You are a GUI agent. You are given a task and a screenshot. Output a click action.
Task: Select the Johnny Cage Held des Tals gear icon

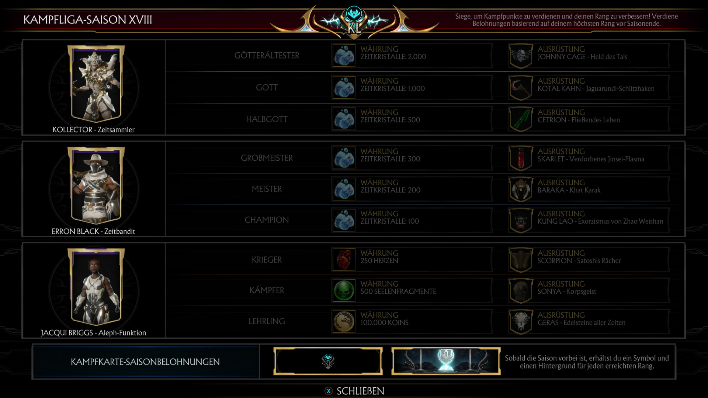point(521,56)
